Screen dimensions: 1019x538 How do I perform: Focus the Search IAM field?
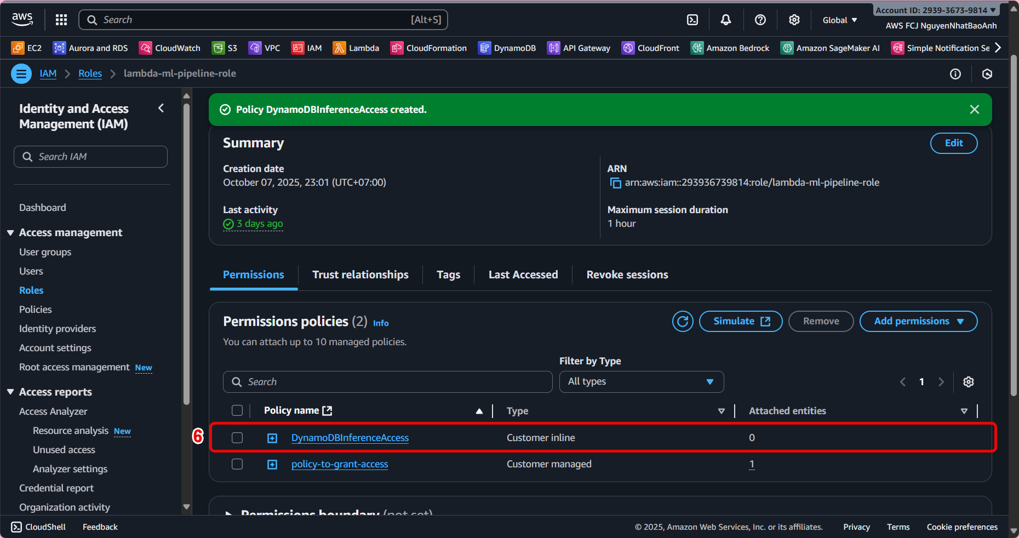pos(90,157)
